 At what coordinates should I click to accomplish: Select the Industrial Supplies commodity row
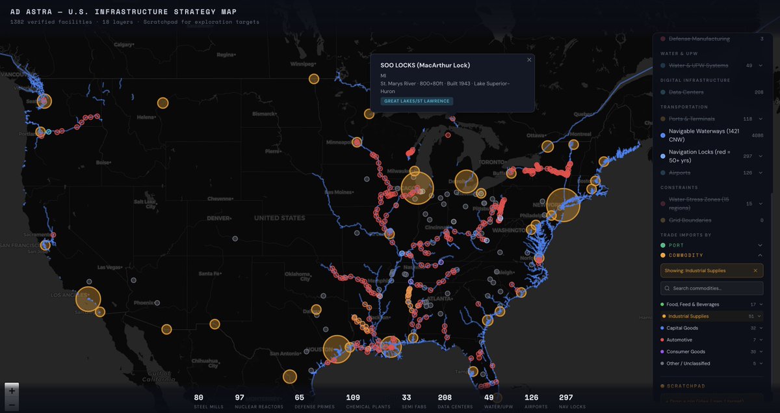tap(712, 316)
